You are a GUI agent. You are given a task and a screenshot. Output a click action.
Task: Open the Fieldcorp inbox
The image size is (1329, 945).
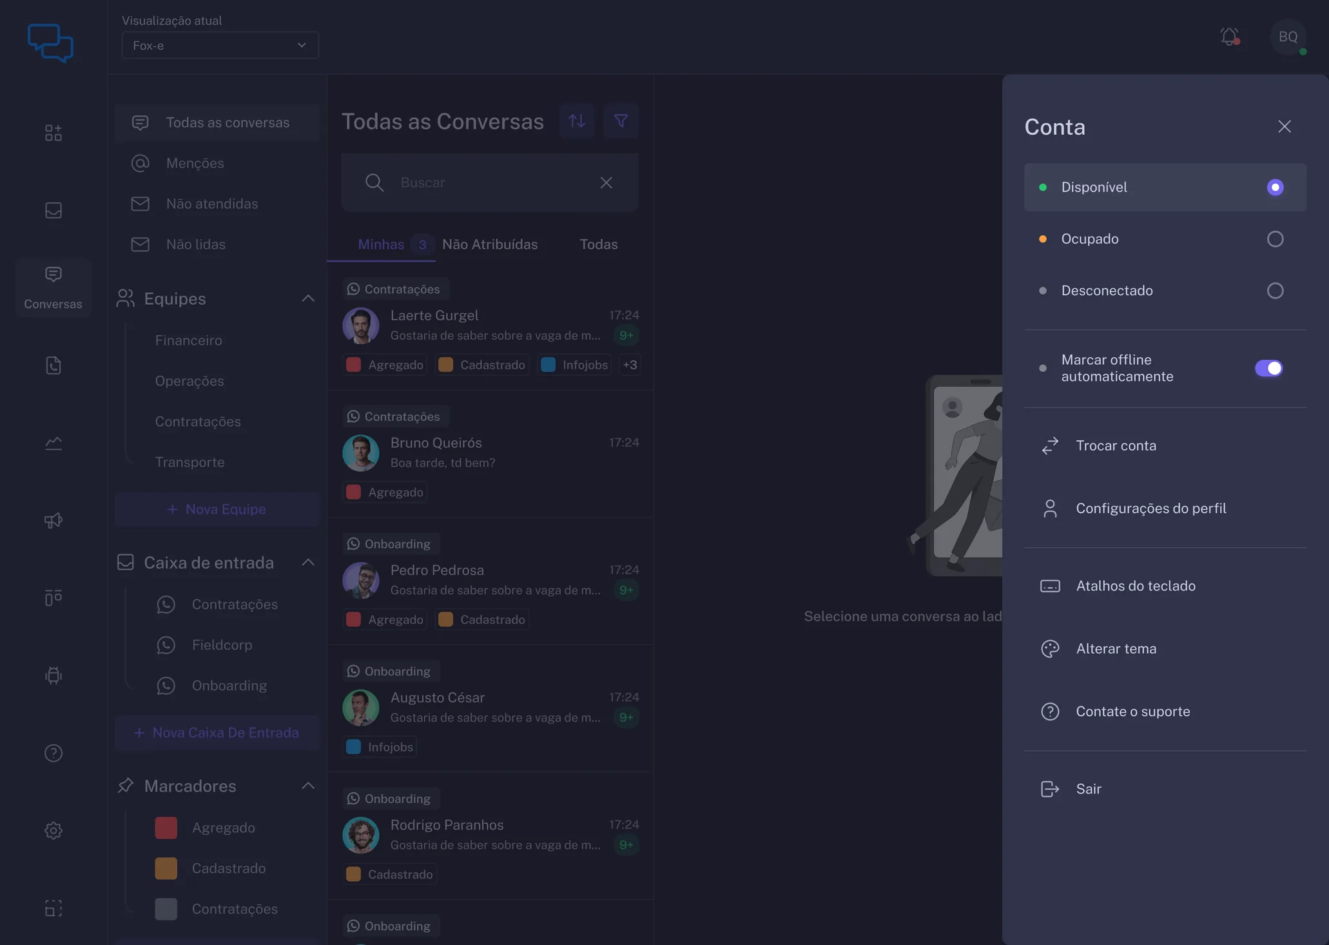[222, 645]
